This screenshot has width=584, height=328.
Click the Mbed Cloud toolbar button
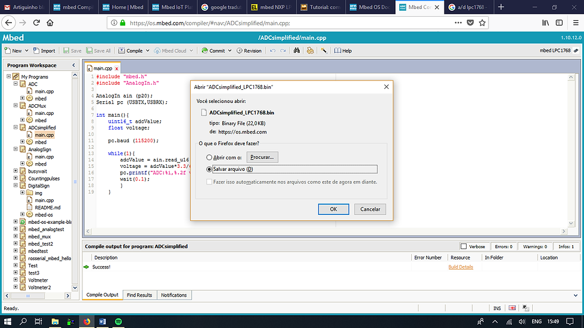coord(170,51)
